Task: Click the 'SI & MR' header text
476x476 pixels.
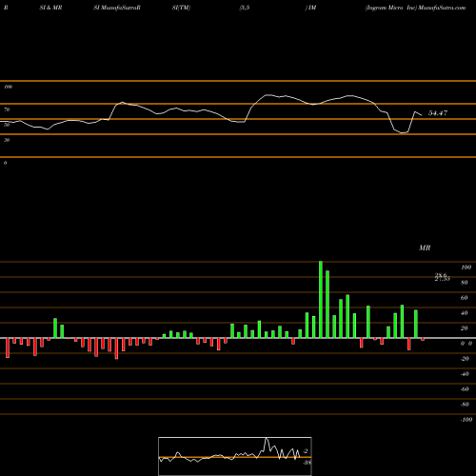Action: 50,8
